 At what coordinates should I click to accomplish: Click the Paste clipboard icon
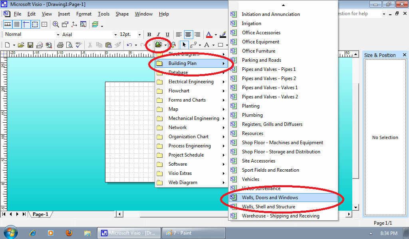[109, 45]
